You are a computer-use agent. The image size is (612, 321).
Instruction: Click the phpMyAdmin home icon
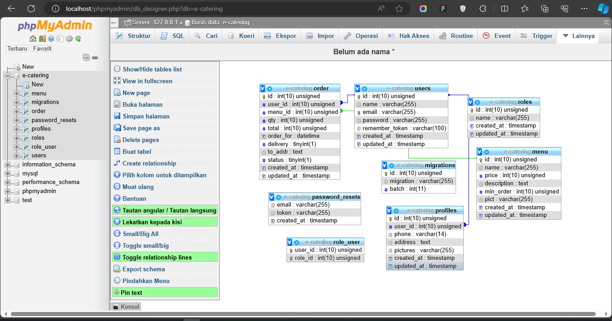[x=33, y=38]
